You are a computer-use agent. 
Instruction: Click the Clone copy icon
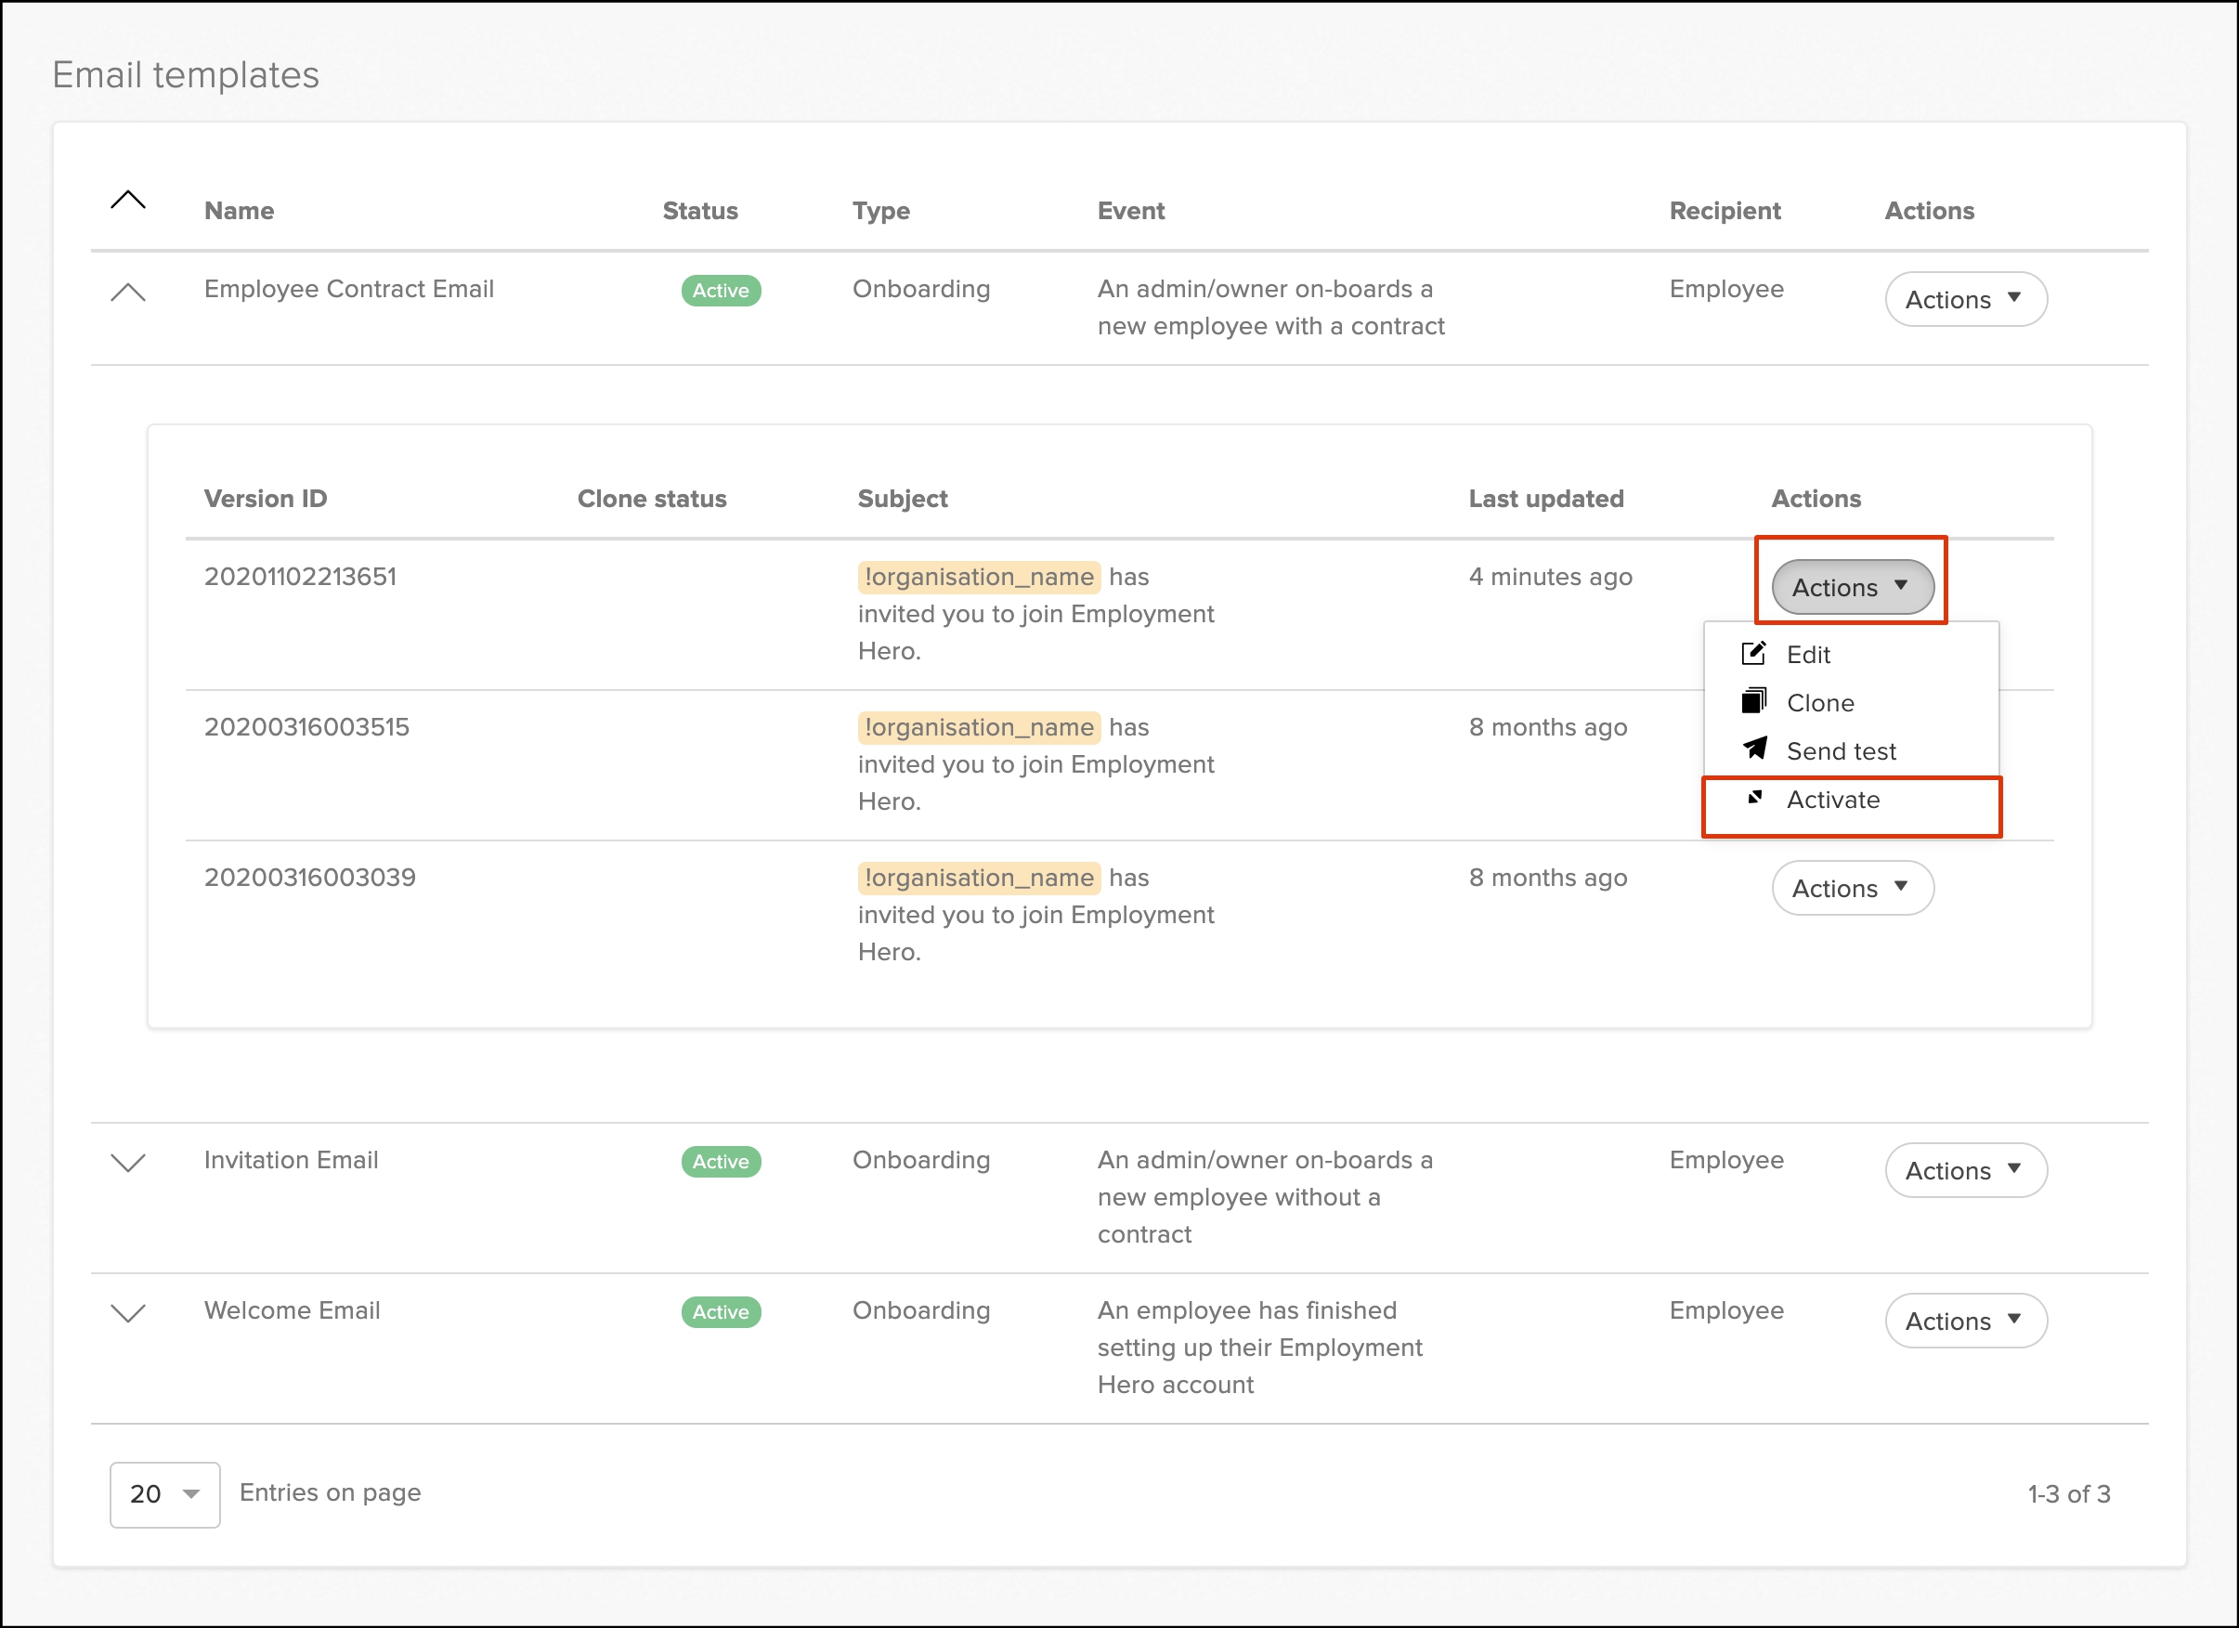[1753, 702]
